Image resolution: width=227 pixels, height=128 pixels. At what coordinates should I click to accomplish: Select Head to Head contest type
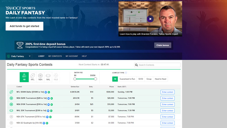(160, 79)
